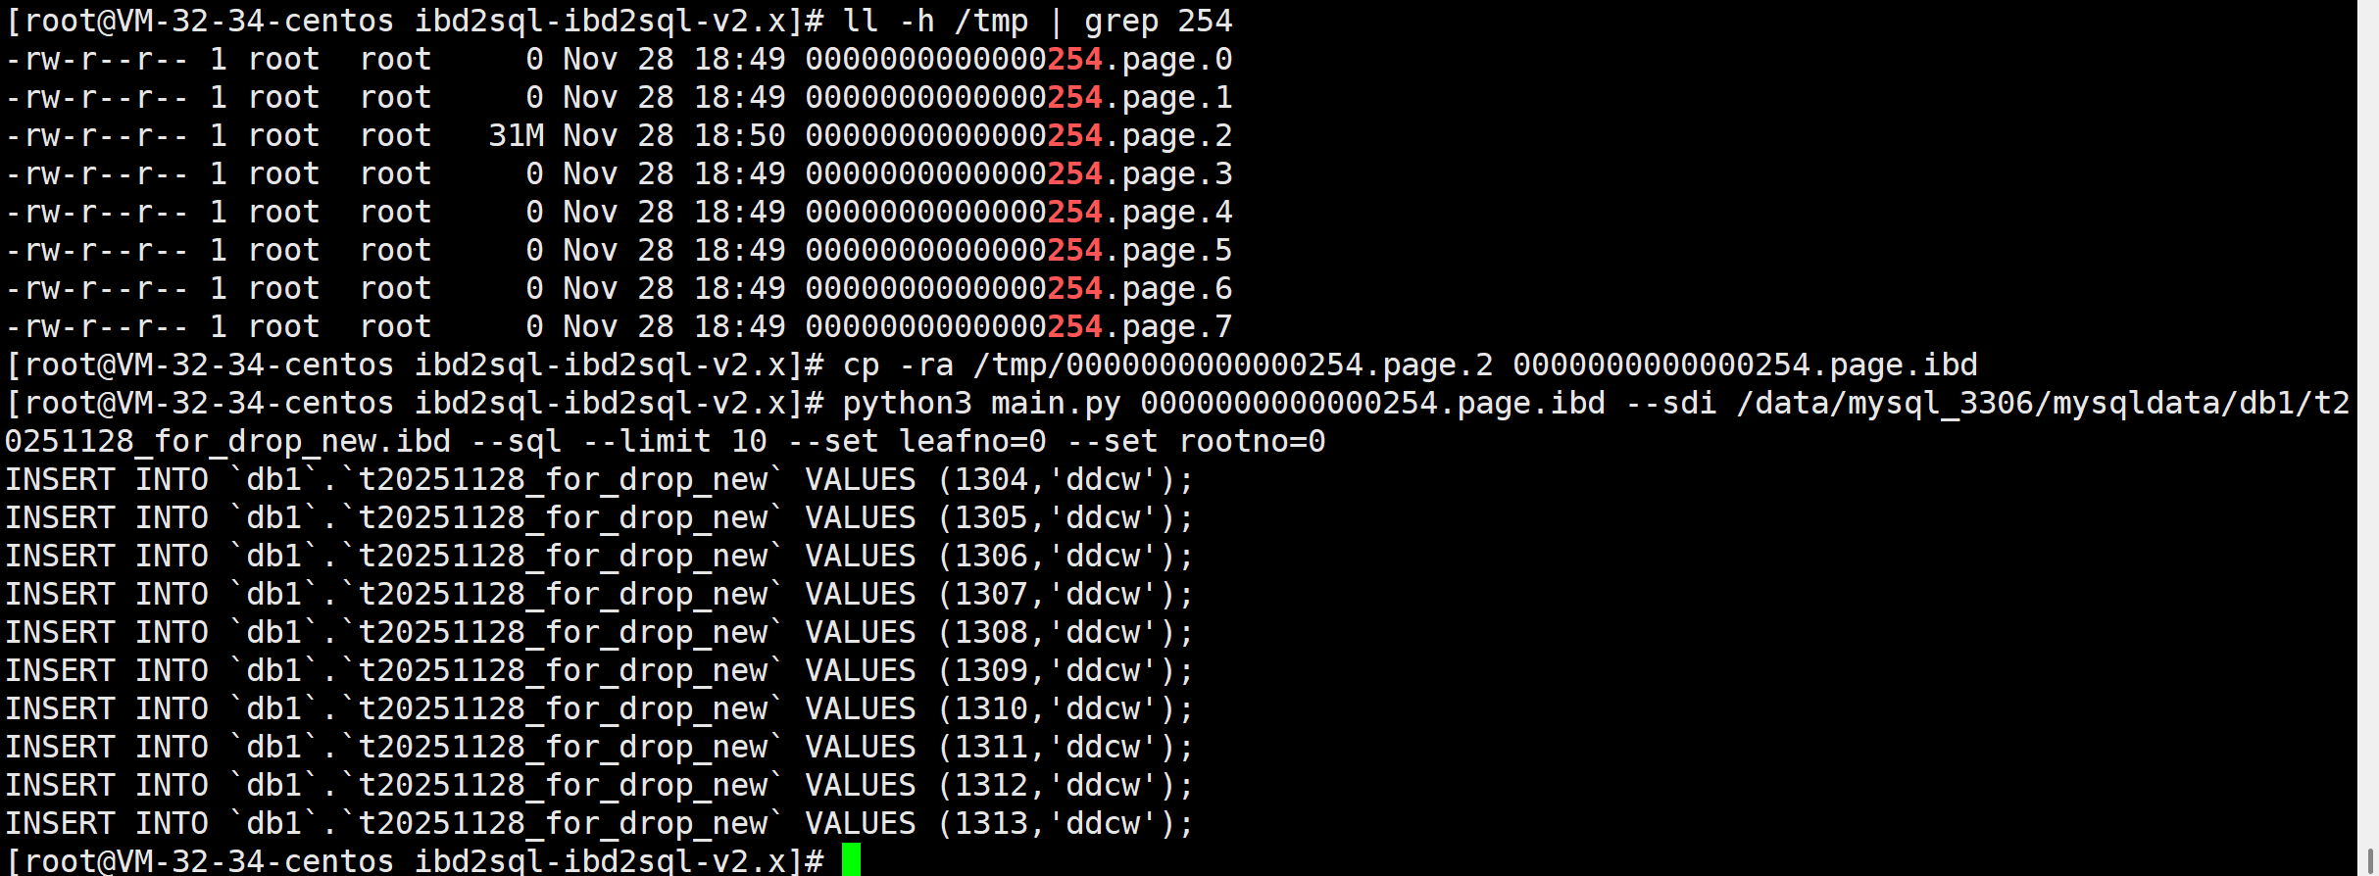Click the --sdi option in the python command
This screenshot has height=876, width=2379.
click(1671, 404)
